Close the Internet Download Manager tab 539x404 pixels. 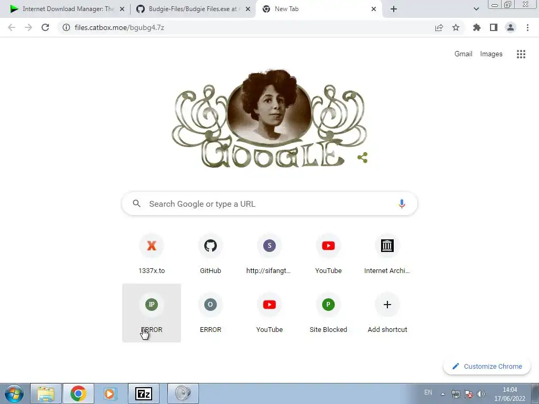[x=122, y=9]
